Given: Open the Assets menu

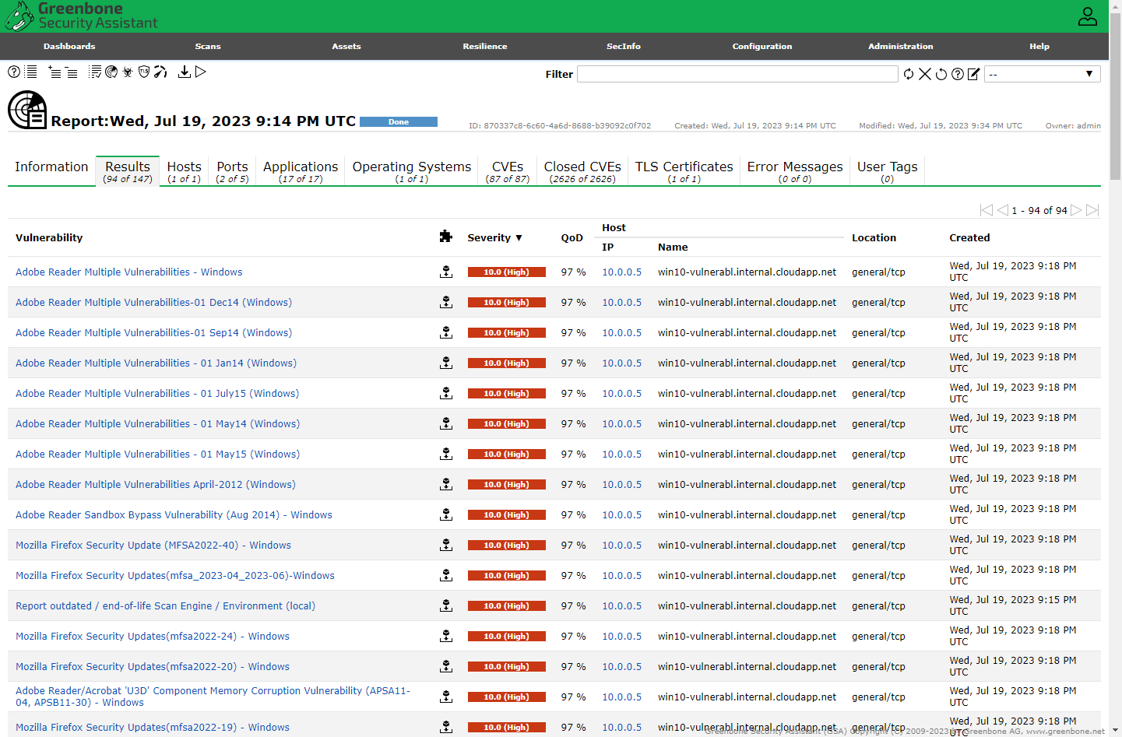Looking at the screenshot, I should pos(346,46).
